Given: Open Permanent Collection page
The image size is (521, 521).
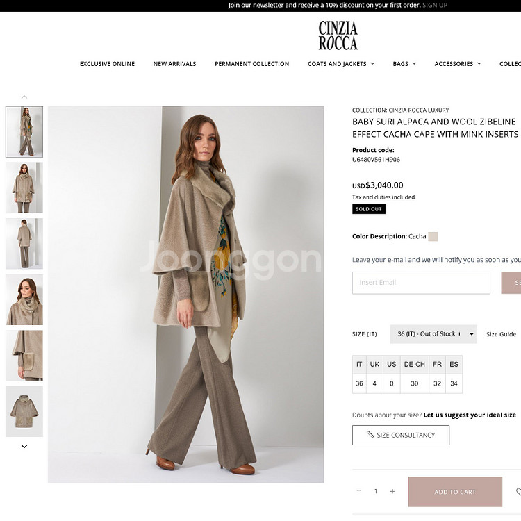Looking at the screenshot, I should pyautogui.click(x=252, y=63).
